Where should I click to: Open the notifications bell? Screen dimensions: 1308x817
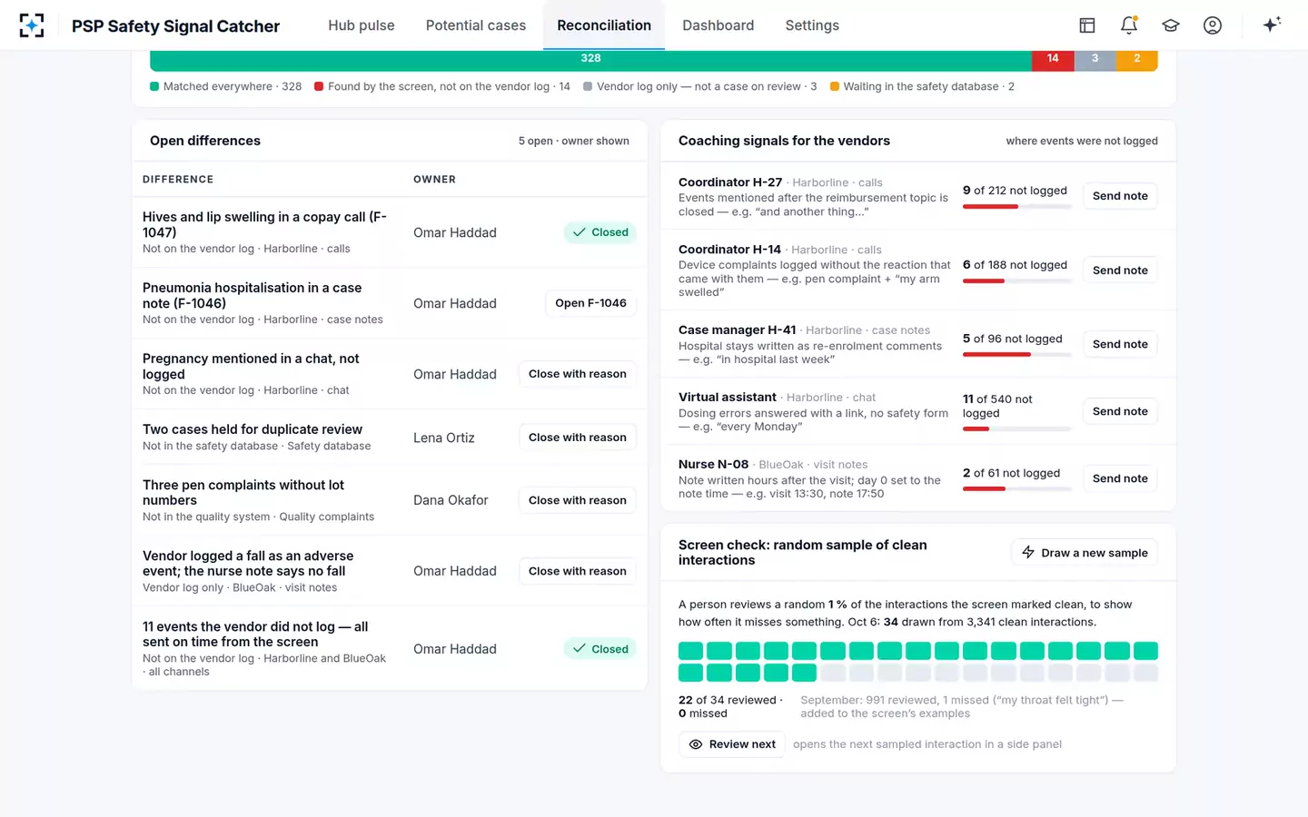1129,25
